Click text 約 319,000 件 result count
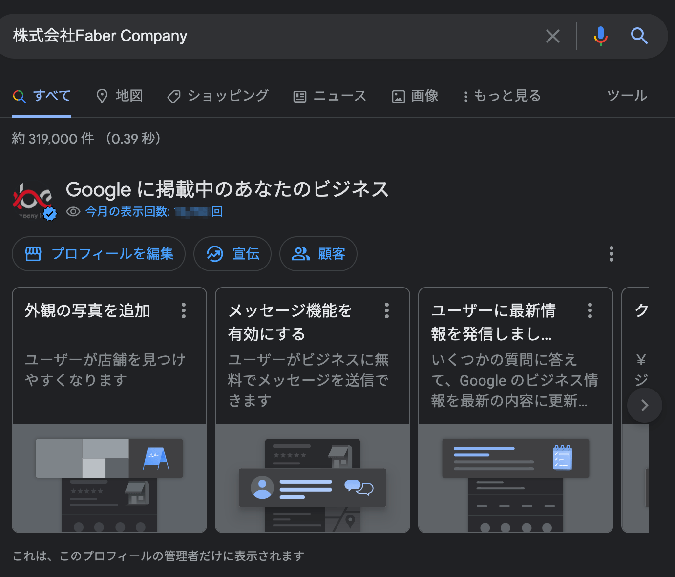 pos(53,139)
